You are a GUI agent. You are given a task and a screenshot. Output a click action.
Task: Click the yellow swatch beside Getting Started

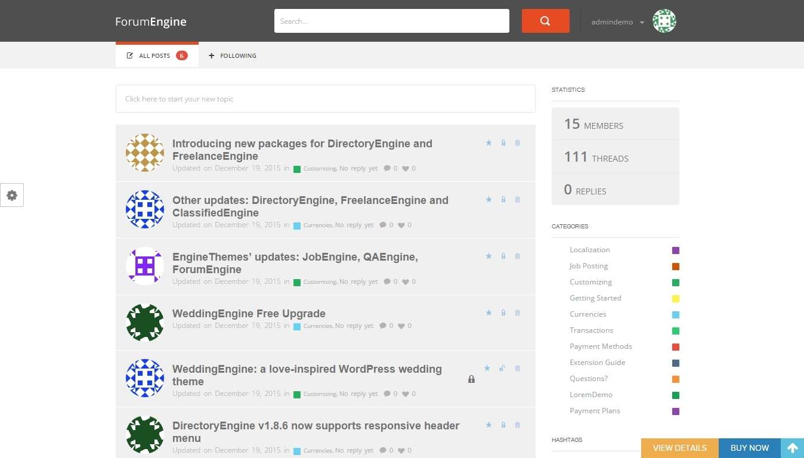(x=675, y=299)
